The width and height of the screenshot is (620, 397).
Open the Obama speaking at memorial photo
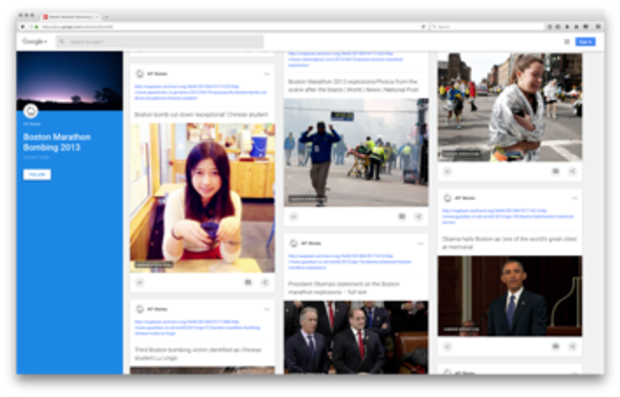(x=510, y=296)
